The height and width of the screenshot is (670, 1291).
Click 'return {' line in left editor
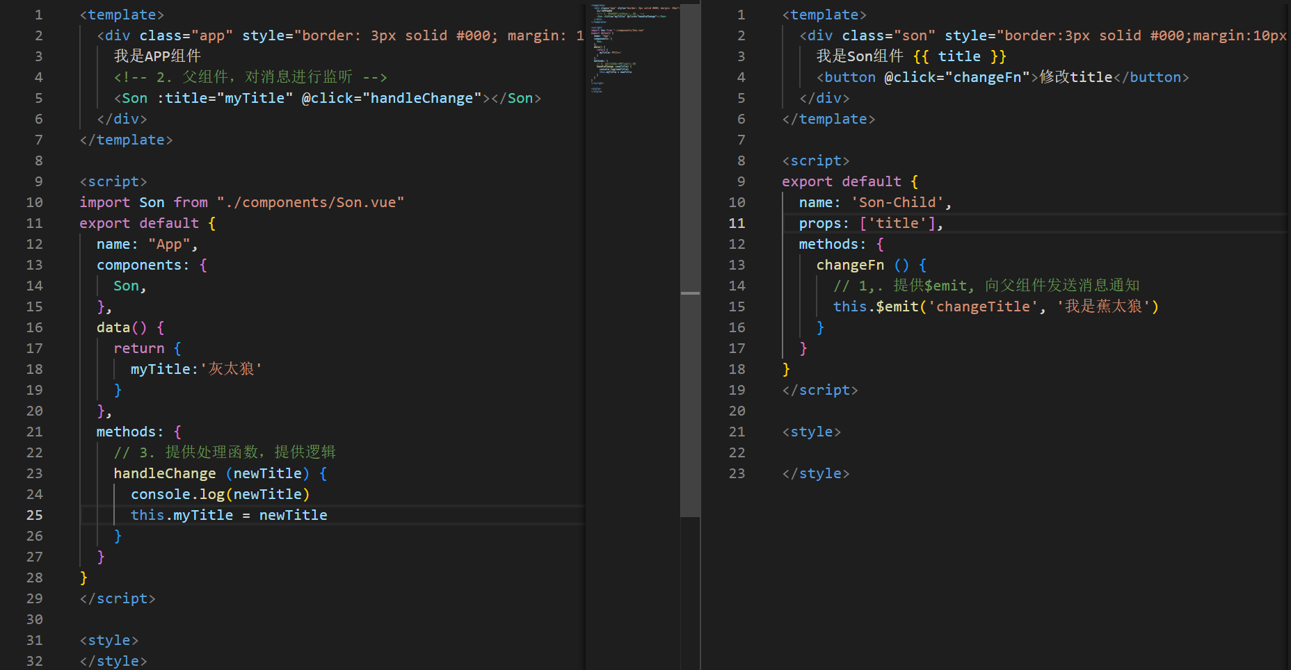pos(147,348)
